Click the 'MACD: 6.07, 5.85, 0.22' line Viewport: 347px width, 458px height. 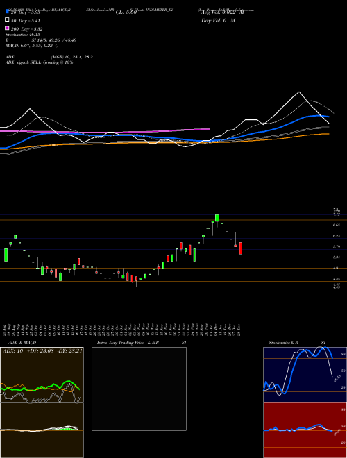pyautogui.click(x=32, y=46)
